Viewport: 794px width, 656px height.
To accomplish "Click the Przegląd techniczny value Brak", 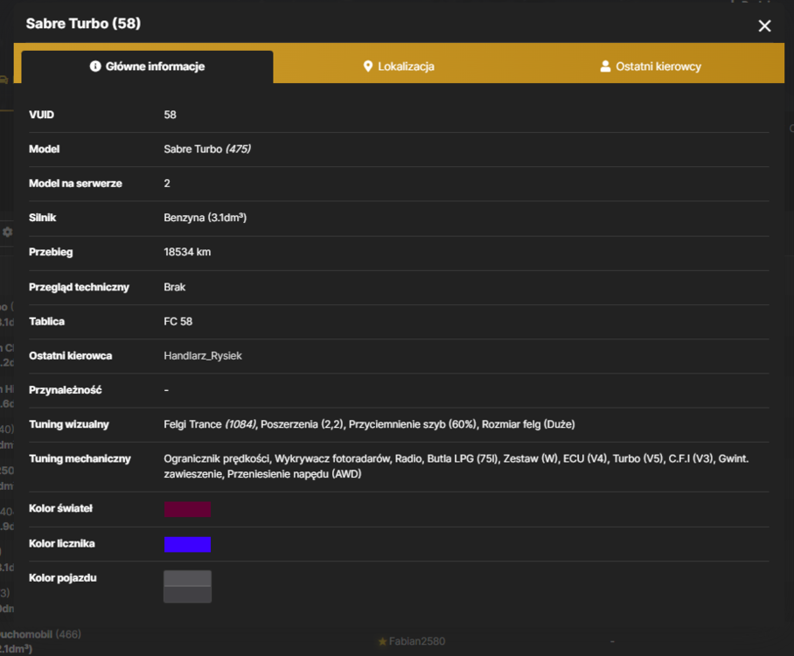I will pos(174,287).
